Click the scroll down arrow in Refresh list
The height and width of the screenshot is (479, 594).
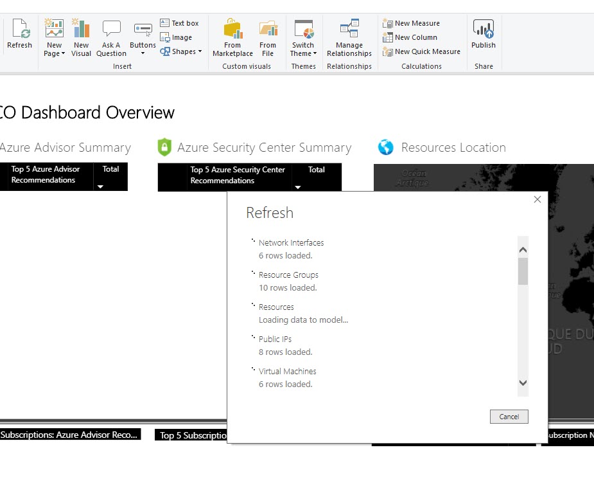pyautogui.click(x=523, y=383)
